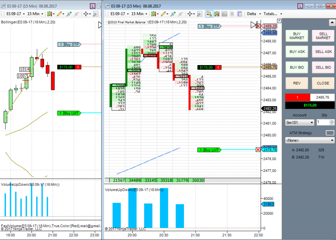Open the Totals... dropdown in toolbar
336x240 pixels.
tap(273, 14)
